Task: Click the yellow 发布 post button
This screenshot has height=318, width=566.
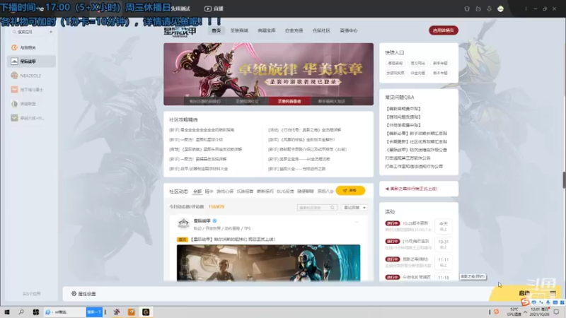Action: pyautogui.click(x=350, y=190)
